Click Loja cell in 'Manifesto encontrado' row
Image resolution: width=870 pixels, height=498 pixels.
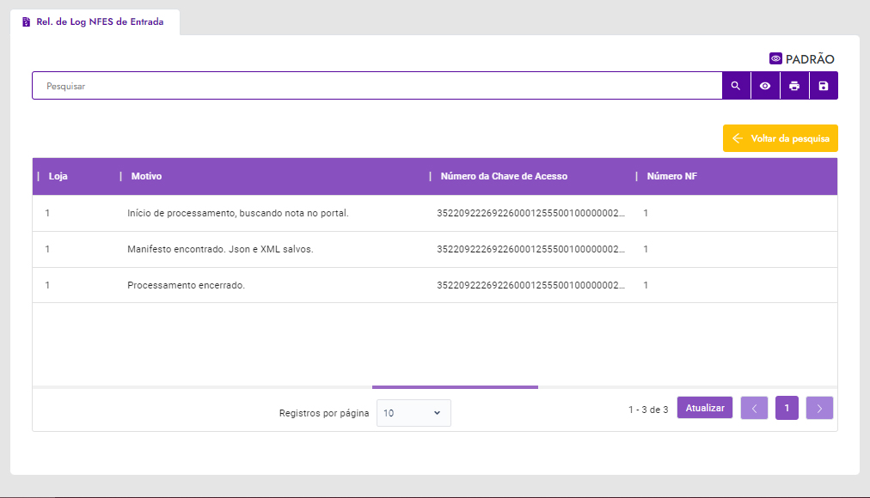[x=47, y=249]
